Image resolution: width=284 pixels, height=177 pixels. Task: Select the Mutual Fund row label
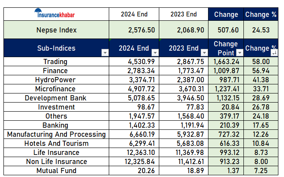pos(56,171)
